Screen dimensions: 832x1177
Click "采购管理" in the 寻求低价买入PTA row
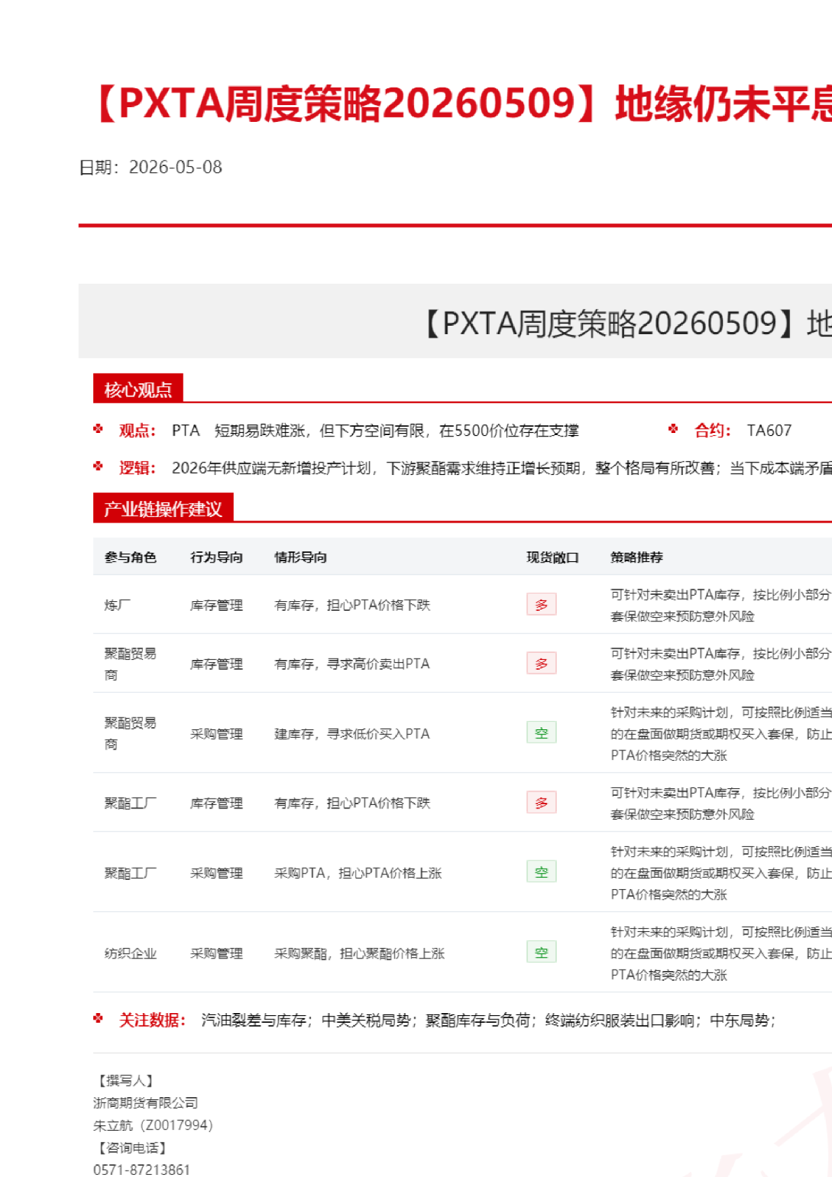tap(216, 734)
